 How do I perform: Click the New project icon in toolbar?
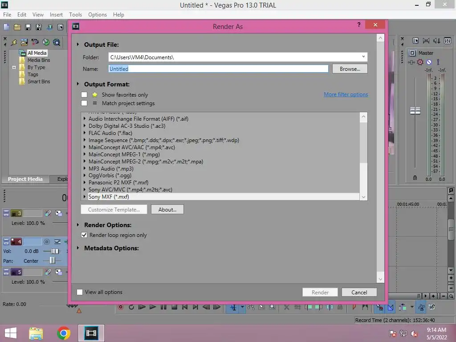6,27
